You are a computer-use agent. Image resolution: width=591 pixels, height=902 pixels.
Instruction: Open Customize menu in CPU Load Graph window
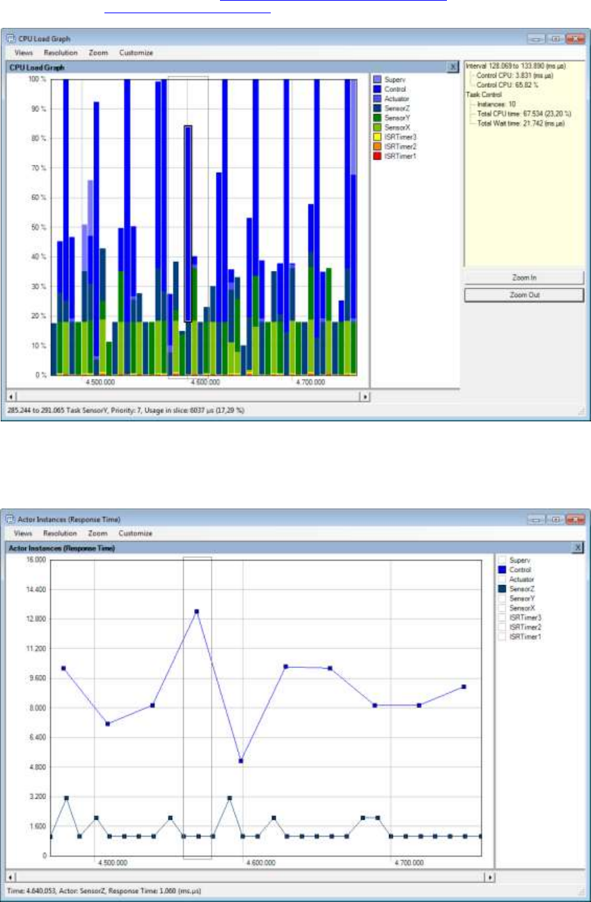click(136, 52)
